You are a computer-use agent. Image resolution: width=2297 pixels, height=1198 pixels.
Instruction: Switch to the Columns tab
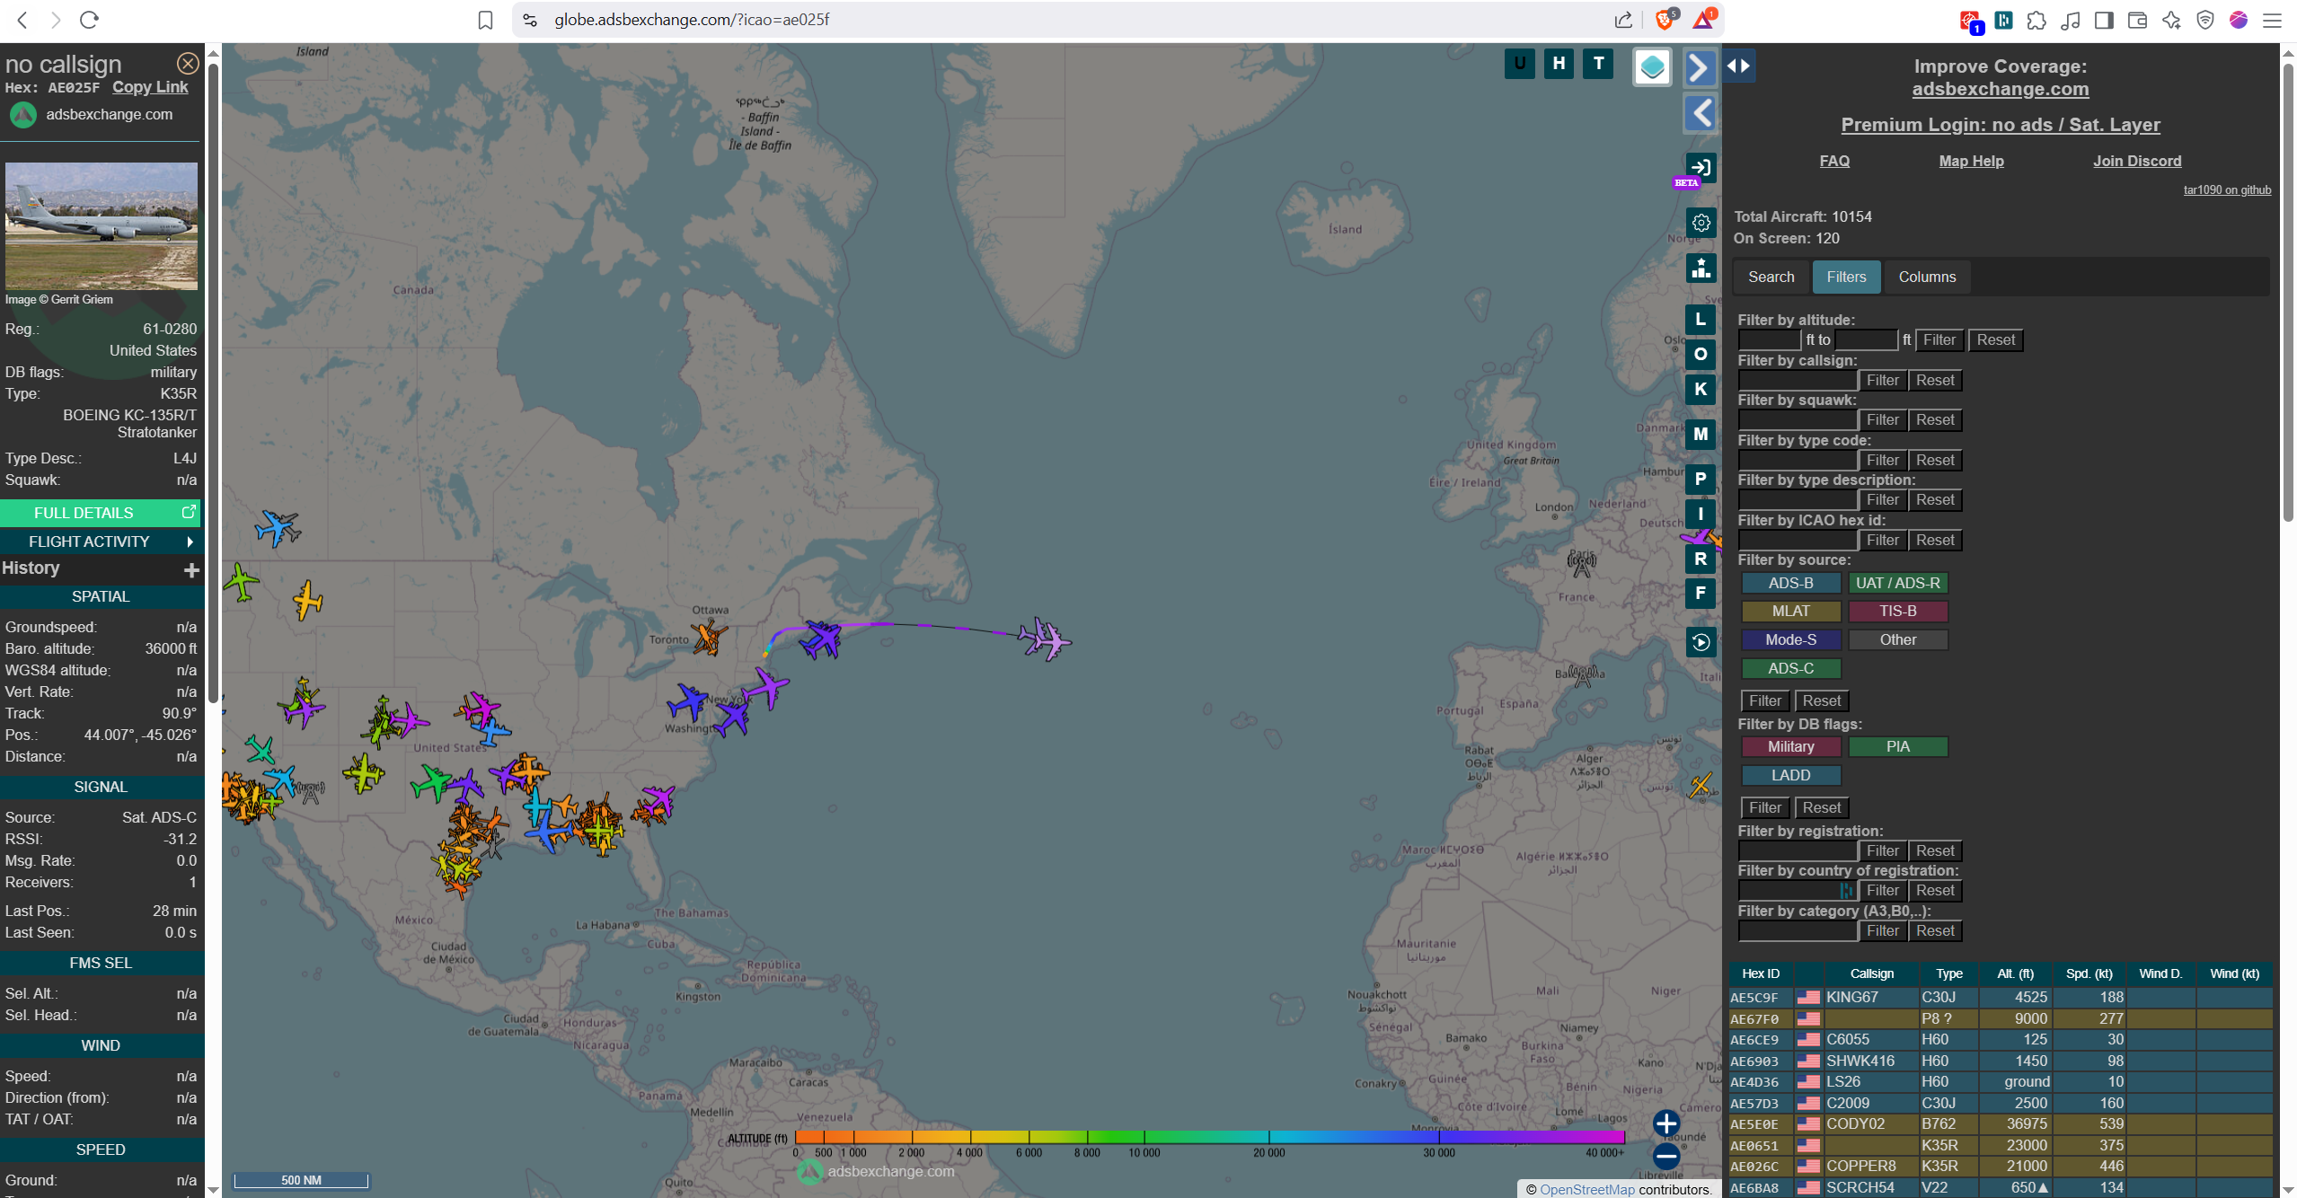click(1927, 277)
